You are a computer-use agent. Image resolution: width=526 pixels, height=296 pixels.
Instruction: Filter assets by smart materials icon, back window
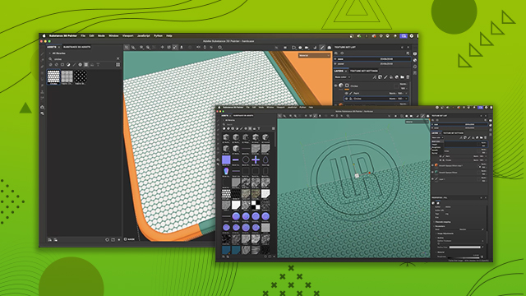click(57, 64)
